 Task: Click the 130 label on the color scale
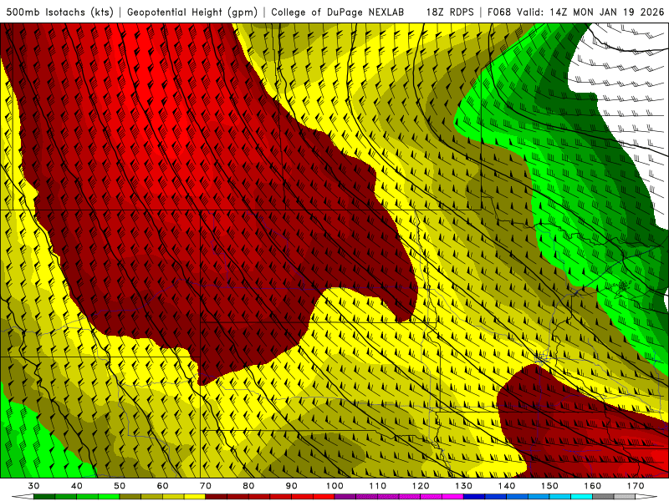tap(463, 486)
